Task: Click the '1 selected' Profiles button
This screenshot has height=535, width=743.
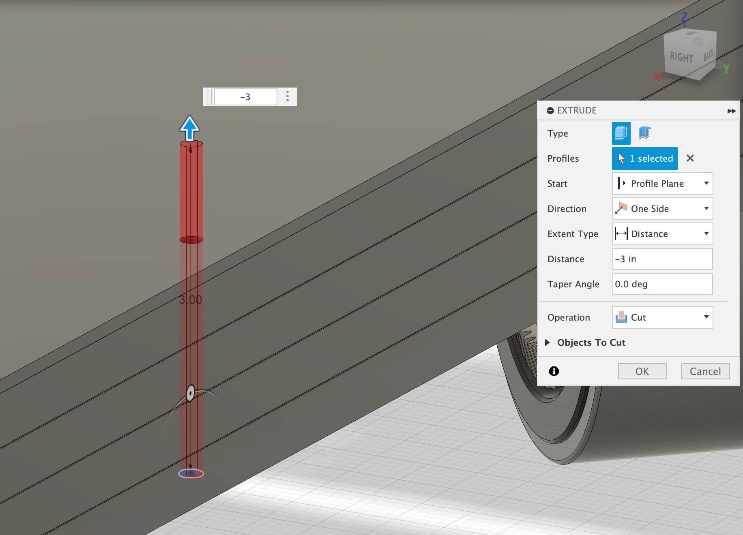Action: tap(644, 158)
